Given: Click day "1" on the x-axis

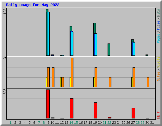Looking at the screenshot, I should [x=10, y=123].
